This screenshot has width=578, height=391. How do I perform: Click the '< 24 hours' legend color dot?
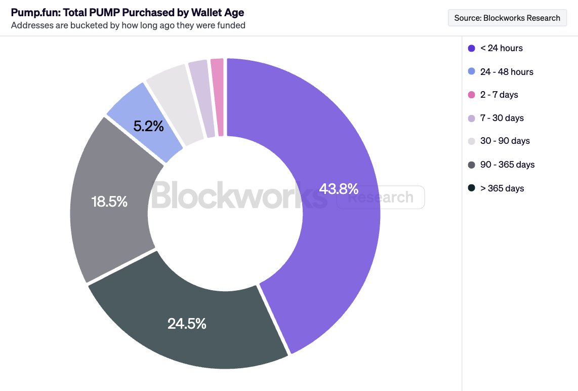(x=472, y=49)
